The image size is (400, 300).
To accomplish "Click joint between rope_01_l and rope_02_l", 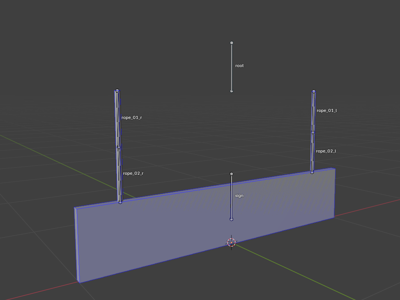I will (313, 132).
